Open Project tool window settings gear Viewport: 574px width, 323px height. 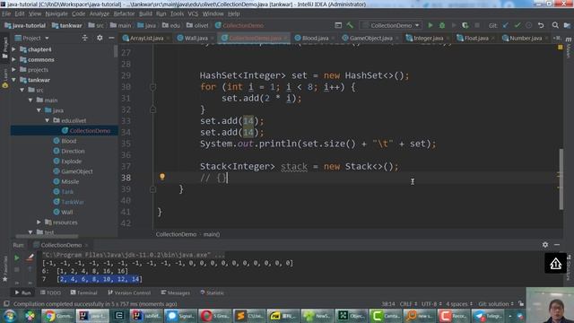click(100, 38)
